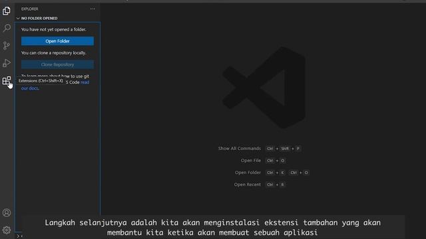Click 'You have not yet opened a folder.' text
The image size is (426, 239).
click(x=54, y=29)
